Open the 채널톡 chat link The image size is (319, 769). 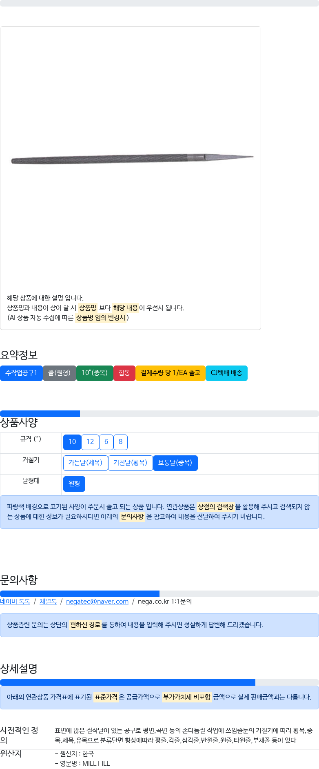(48, 601)
